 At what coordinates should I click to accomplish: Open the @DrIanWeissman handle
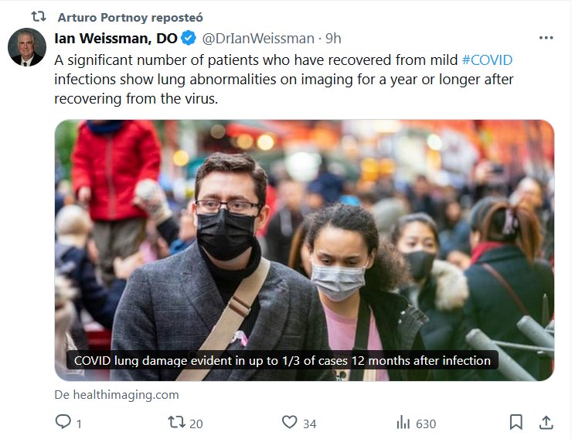point(258,39)
